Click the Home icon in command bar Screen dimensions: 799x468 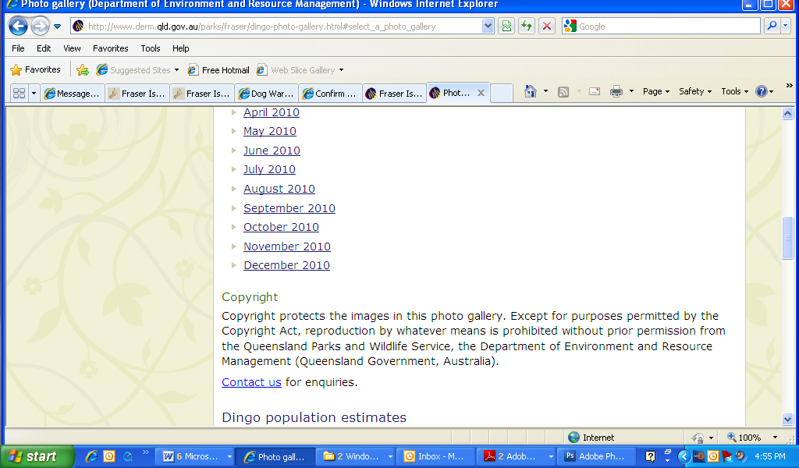tap(531, 91)
